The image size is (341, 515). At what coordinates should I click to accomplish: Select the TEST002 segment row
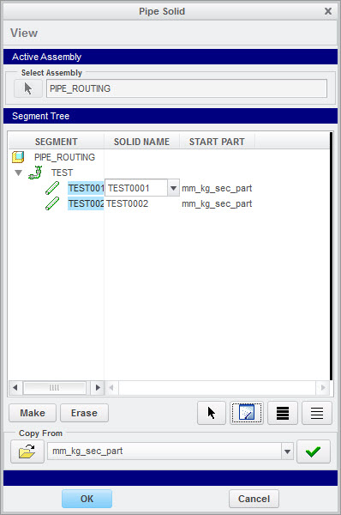pos(86,203)
